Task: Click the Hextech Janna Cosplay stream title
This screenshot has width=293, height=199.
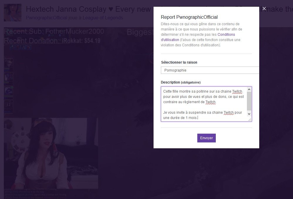Action: click(x=88, y=9)
